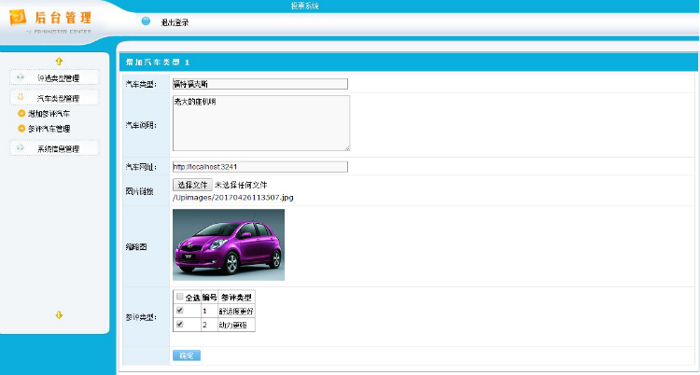Viewport: 700px width, 375px height.
Task: Click the 选择文件 file chooser button
Action: point(192,185)
